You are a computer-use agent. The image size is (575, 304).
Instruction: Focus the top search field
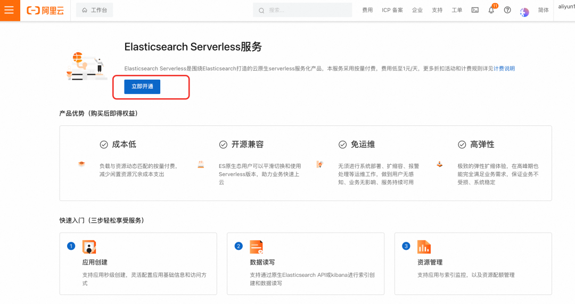point(302,10)
